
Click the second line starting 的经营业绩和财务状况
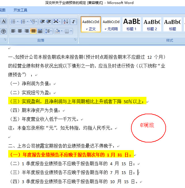point(87,66)
